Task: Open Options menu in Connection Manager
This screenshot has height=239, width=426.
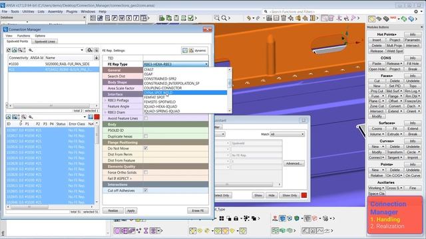Action: click(x=40, y=36)
